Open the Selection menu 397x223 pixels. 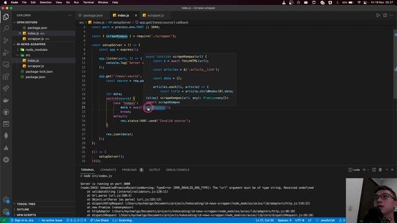[x=45, y=2]
